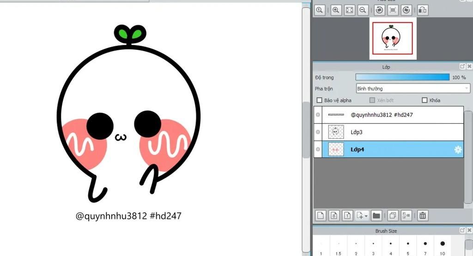Adjust the Độ trong opacity slider
473x256 pixels.
pyautogui.click(x=402, y=77)
